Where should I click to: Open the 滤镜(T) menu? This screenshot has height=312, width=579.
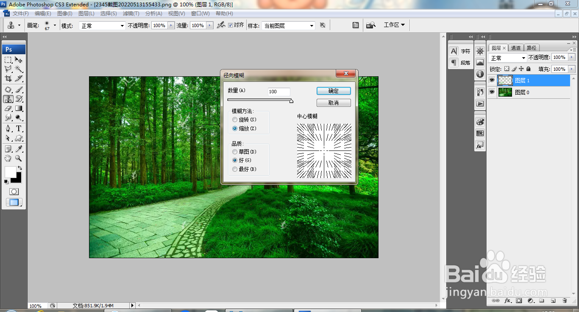131,14
